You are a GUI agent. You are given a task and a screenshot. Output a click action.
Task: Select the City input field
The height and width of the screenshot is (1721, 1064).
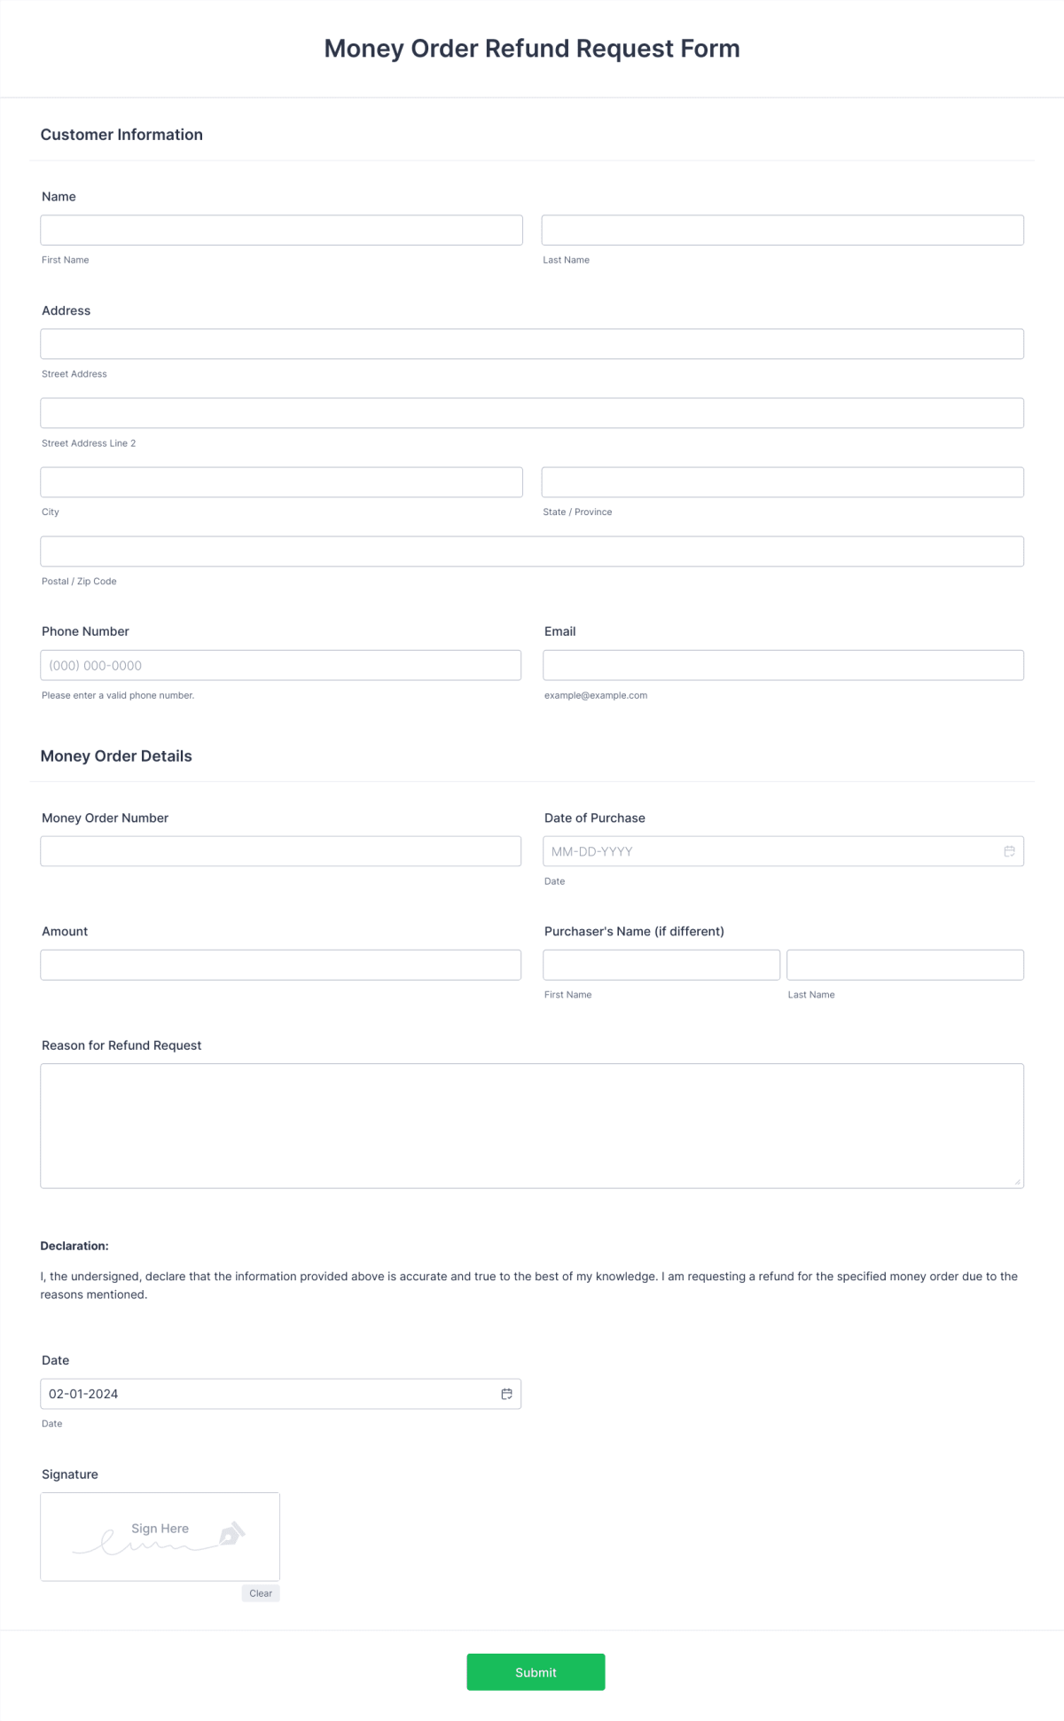(x=280, y=481)
